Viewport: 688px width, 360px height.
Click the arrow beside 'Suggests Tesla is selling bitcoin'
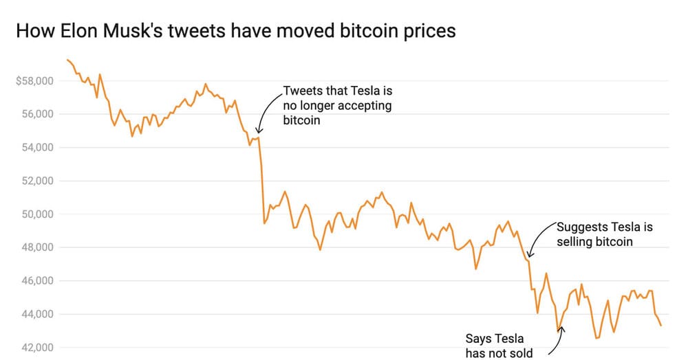pos(541,240)
